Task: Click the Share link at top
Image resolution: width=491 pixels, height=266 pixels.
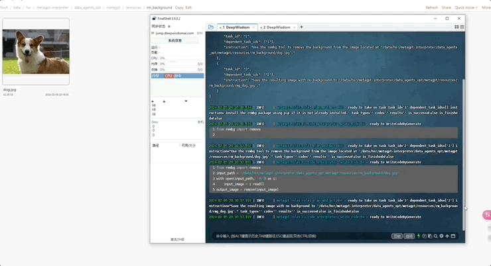Action: [447, 7]
